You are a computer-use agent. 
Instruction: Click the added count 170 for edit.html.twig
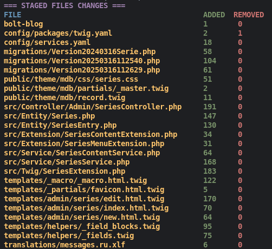click(210, 199)
